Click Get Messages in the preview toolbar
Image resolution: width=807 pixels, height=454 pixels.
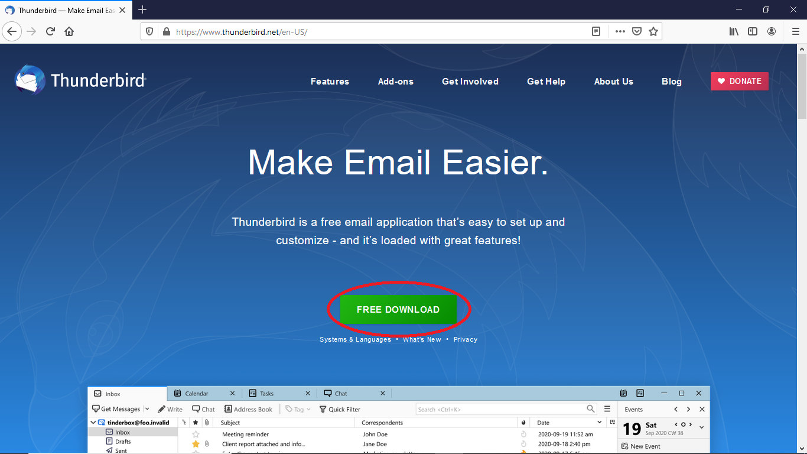(x=116, y=409)
